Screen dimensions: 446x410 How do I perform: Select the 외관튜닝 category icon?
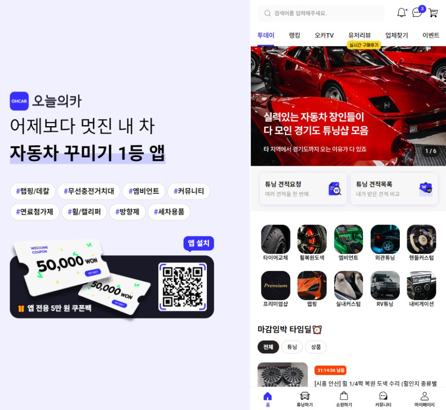[385, 240]
